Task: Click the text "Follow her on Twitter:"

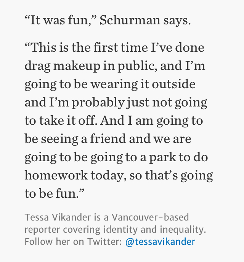Action: point(73,241)
